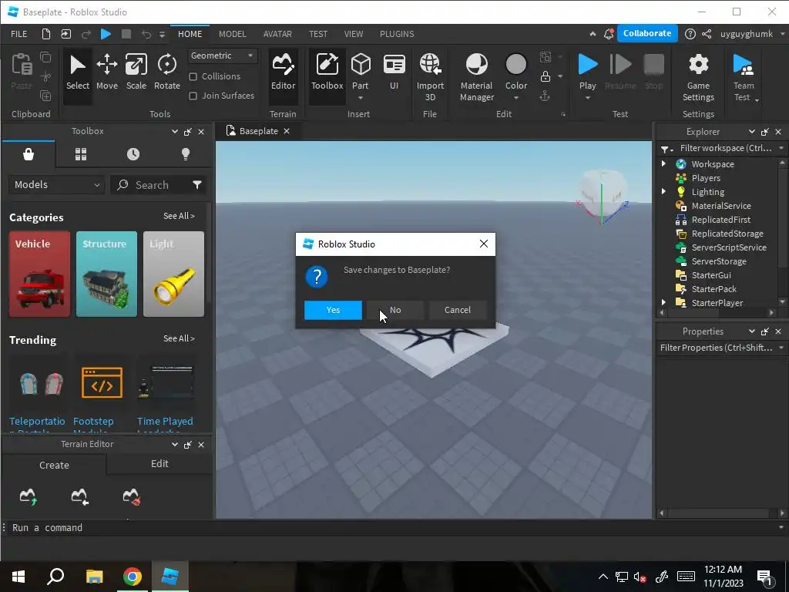Open the Part dropdown arrow
The width and height of the screenshot is (789, 592).
point(361,98)
